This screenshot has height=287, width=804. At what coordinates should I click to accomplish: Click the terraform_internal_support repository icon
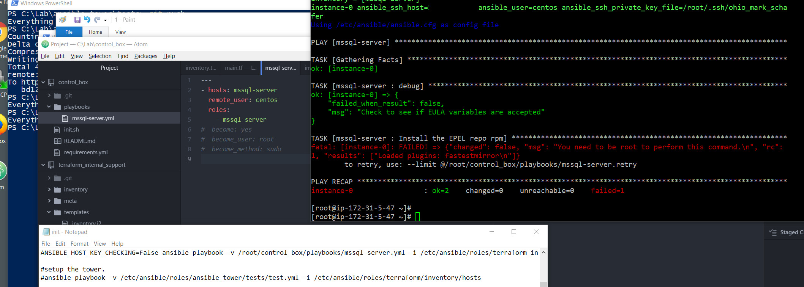[x=51, y=165]
